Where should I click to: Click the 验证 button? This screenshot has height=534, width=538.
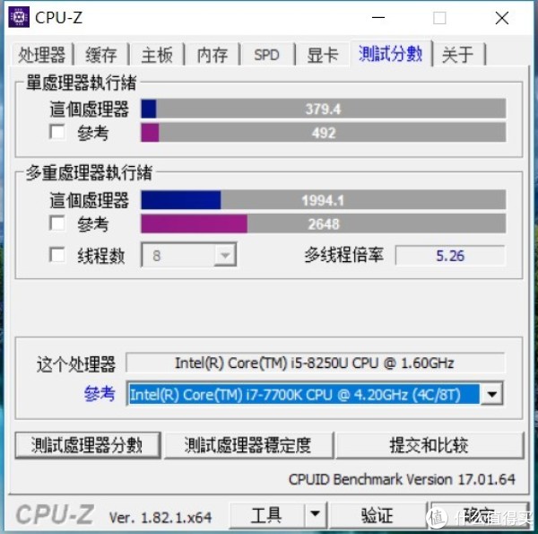click(377, 515)
